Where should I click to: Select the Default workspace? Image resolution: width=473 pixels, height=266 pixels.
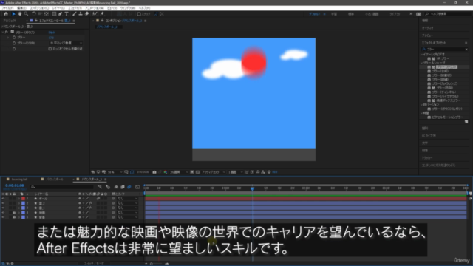[x=314, y=14]
